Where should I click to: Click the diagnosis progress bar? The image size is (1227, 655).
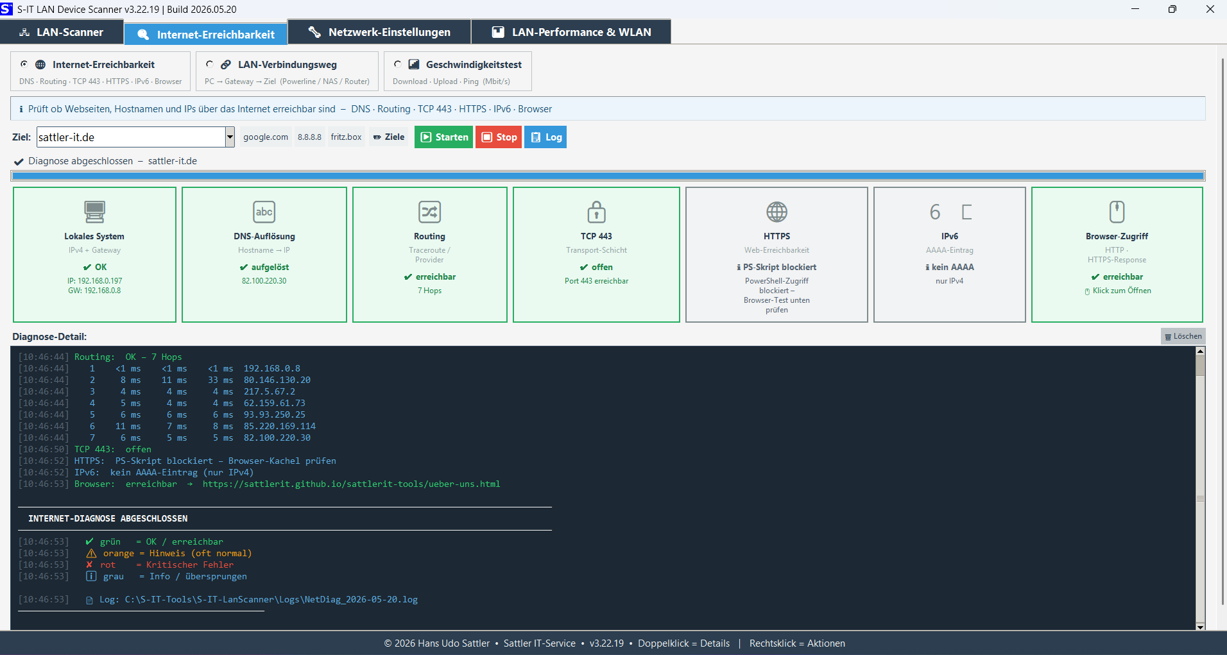(x=608, y=176)
